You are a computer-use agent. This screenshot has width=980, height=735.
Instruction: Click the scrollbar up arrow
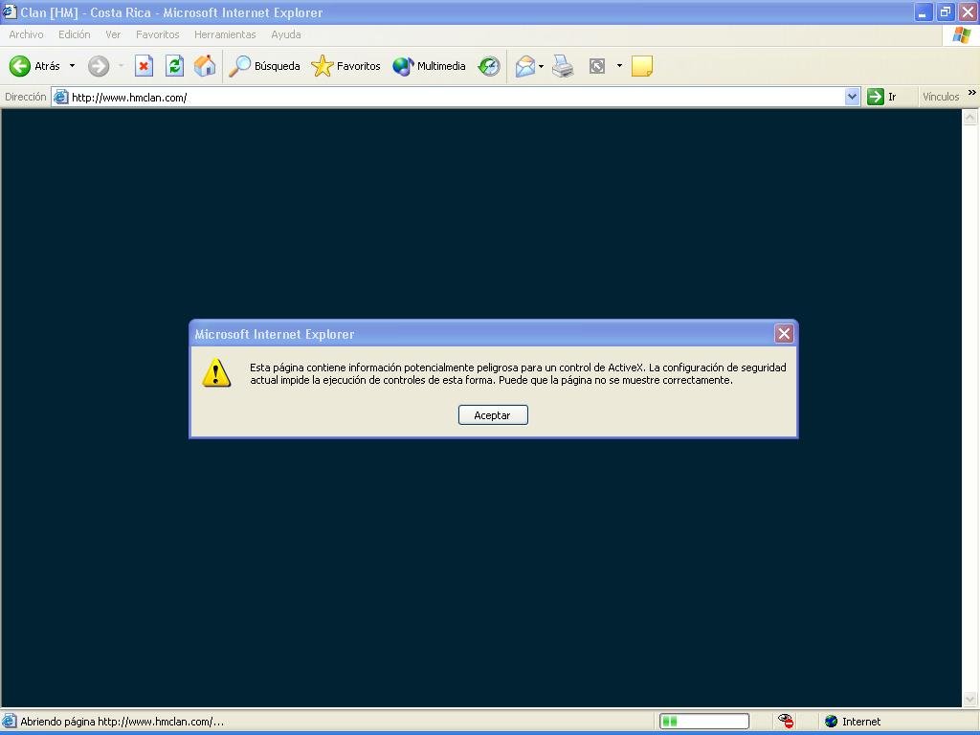[x=970, y=117]
